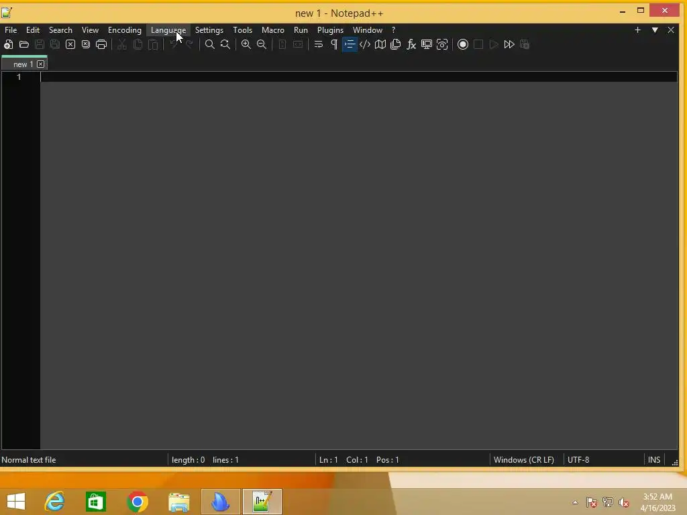Image resolution: width=687 pixels, height=515 pixels.
Task: Click the Copy toolbar icon
Action: 138,44
